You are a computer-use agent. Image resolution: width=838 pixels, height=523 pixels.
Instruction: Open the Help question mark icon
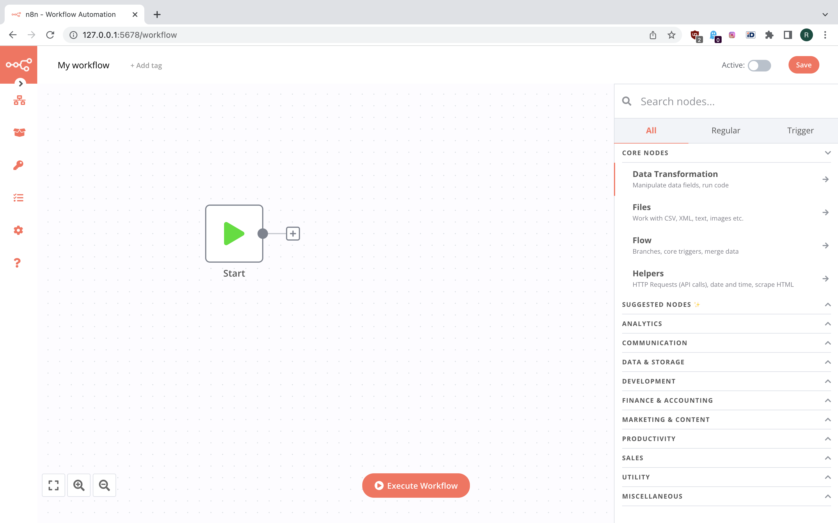pos(17,263)
